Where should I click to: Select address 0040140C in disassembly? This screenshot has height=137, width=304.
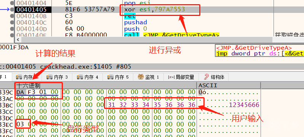[x=31, y=22]
